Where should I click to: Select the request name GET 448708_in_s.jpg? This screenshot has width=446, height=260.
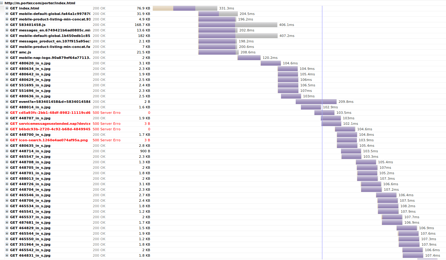coord(30,162)
